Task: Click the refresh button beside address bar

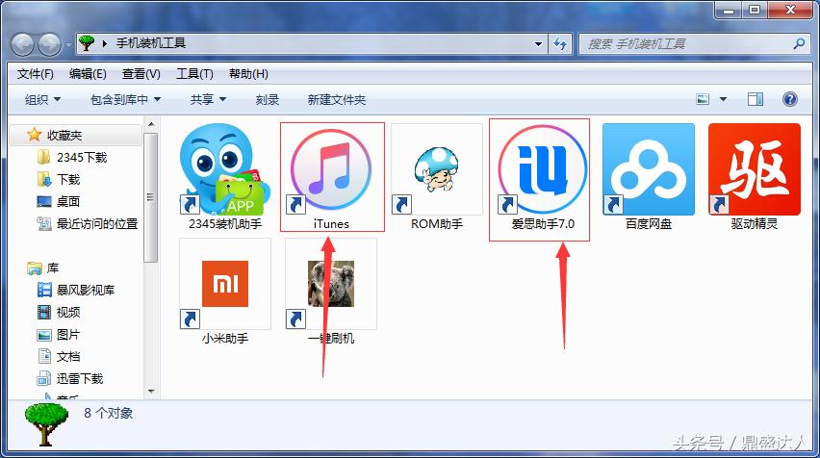Action: (x=560, y=43)
